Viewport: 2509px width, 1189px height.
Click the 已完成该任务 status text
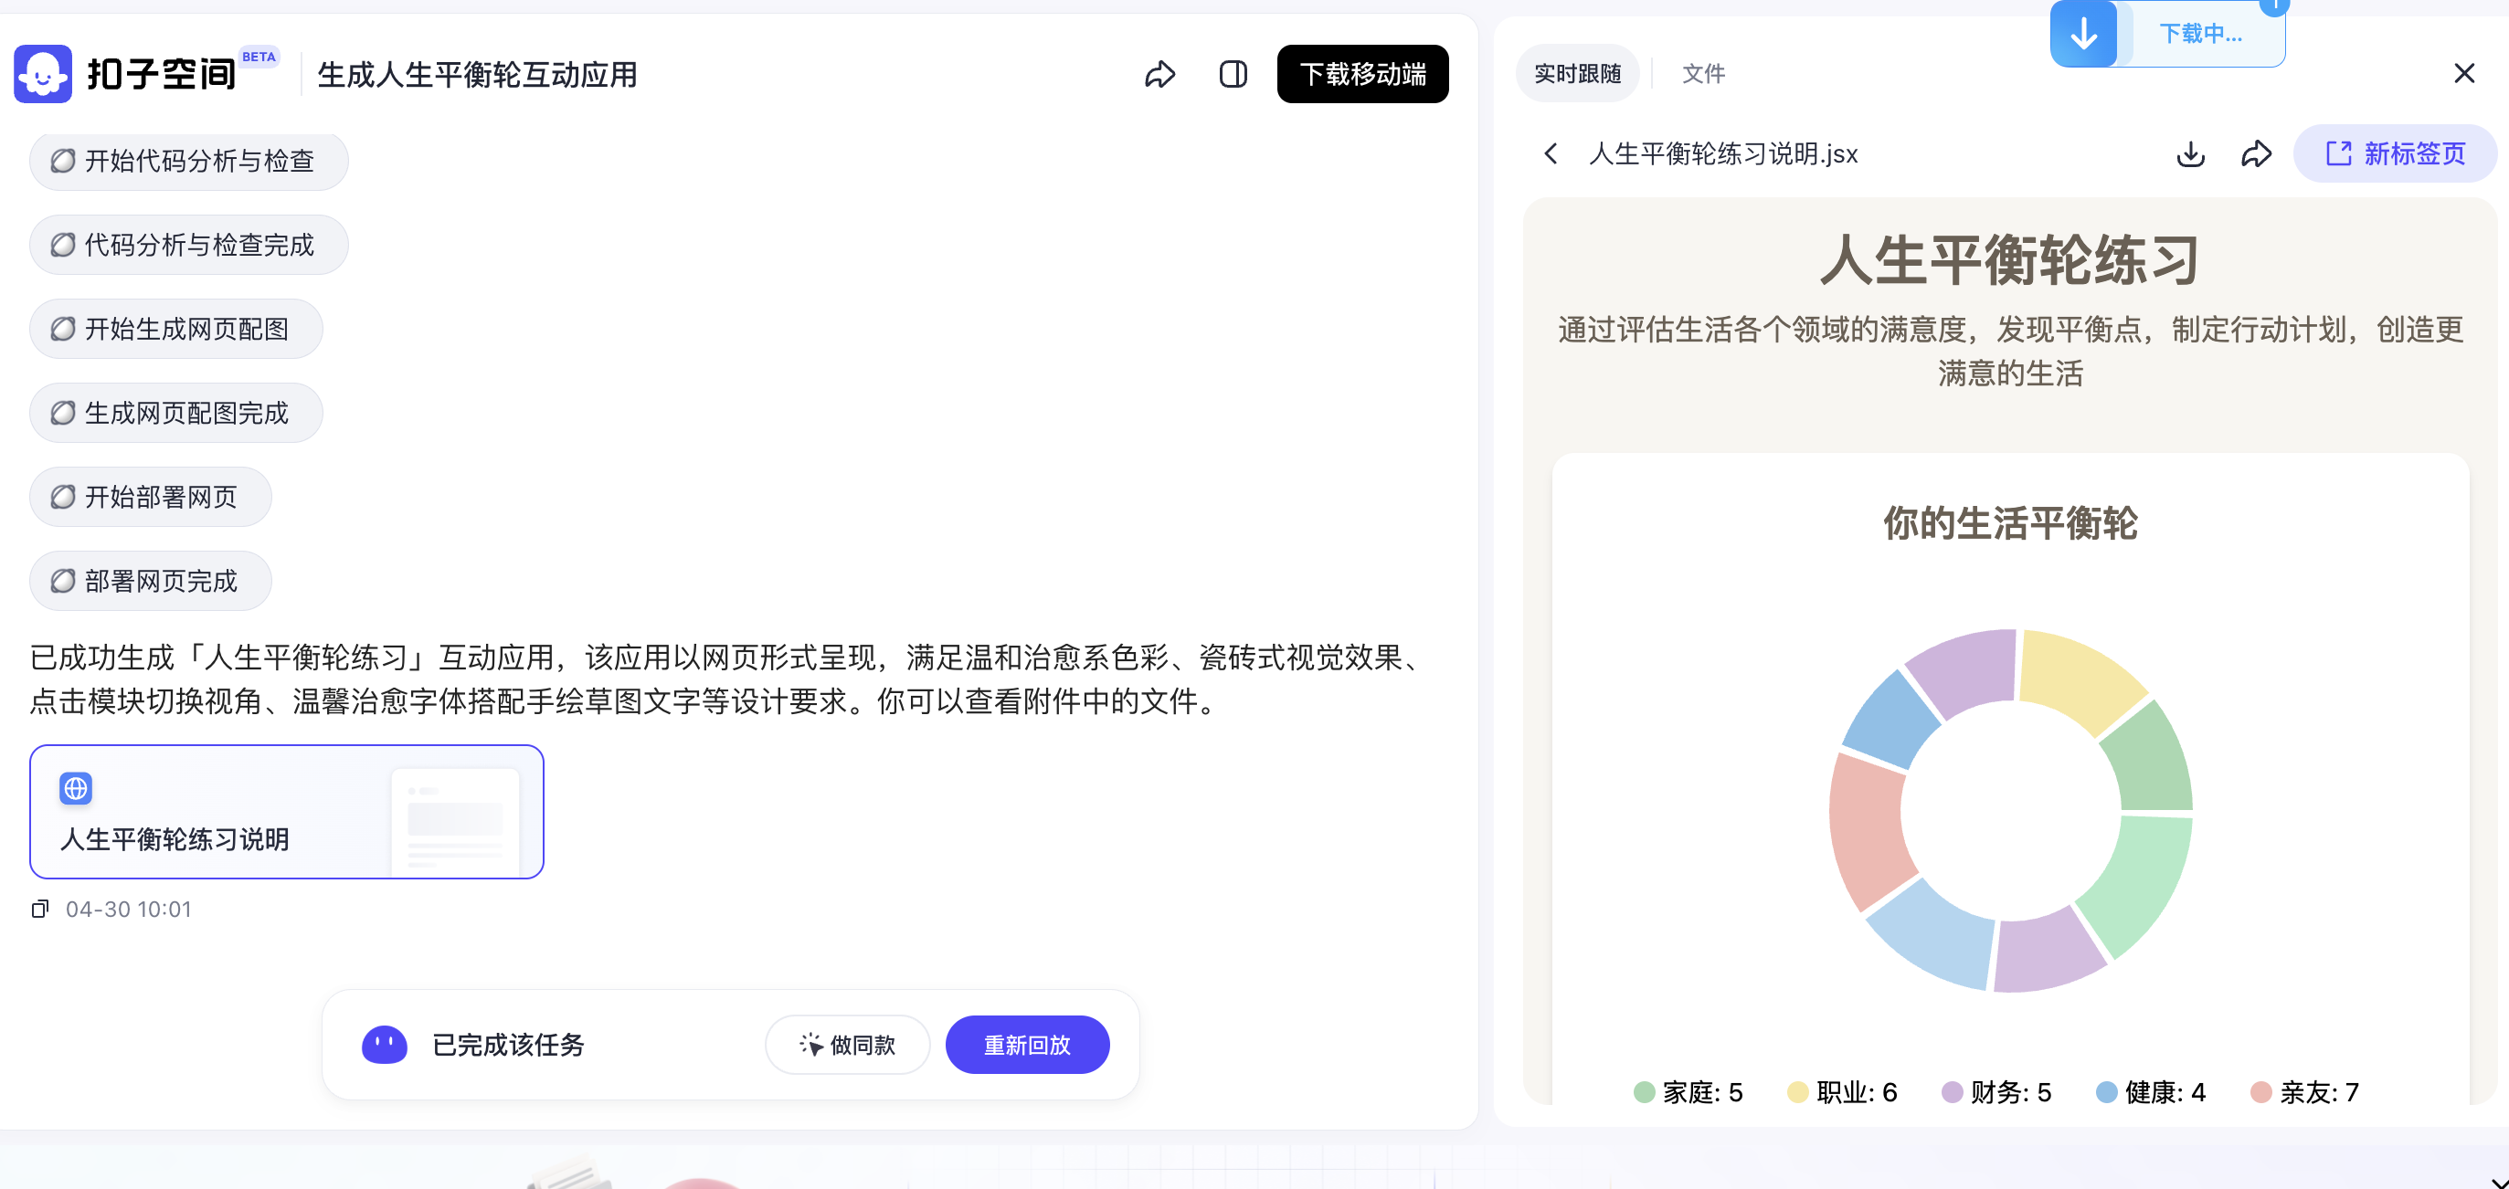pos(508,1045)
